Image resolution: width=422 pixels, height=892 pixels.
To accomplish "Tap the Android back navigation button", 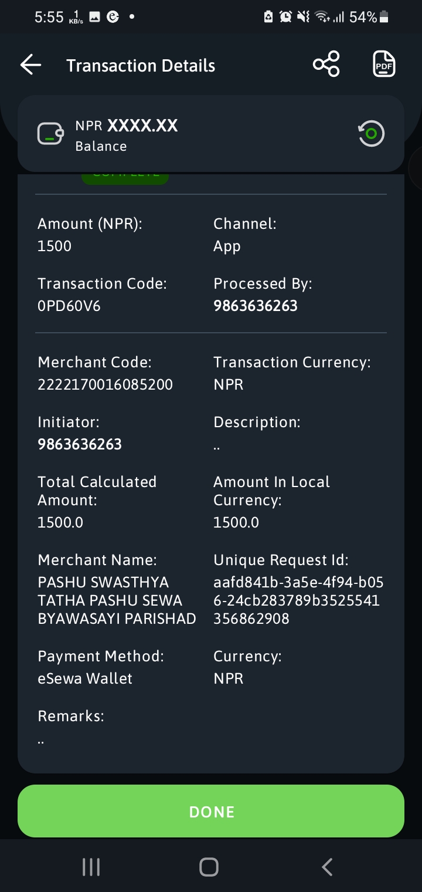I will [328, 867].
